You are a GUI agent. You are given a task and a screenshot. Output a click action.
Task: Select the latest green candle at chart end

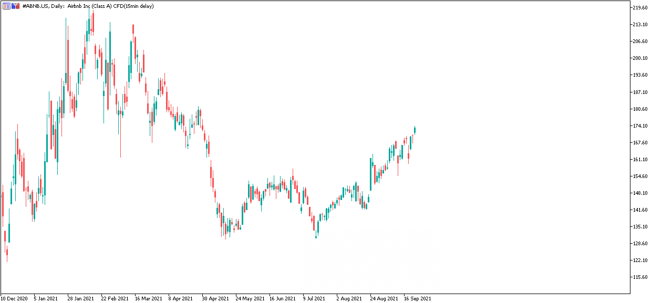[x=415, y=130]
